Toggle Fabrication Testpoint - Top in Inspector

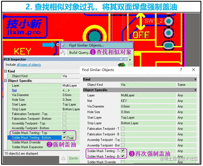(x=64, y=114)
